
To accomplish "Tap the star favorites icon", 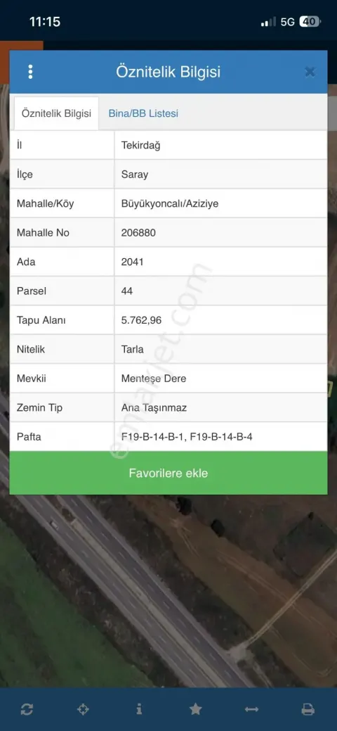I will (x=195, y=709).
